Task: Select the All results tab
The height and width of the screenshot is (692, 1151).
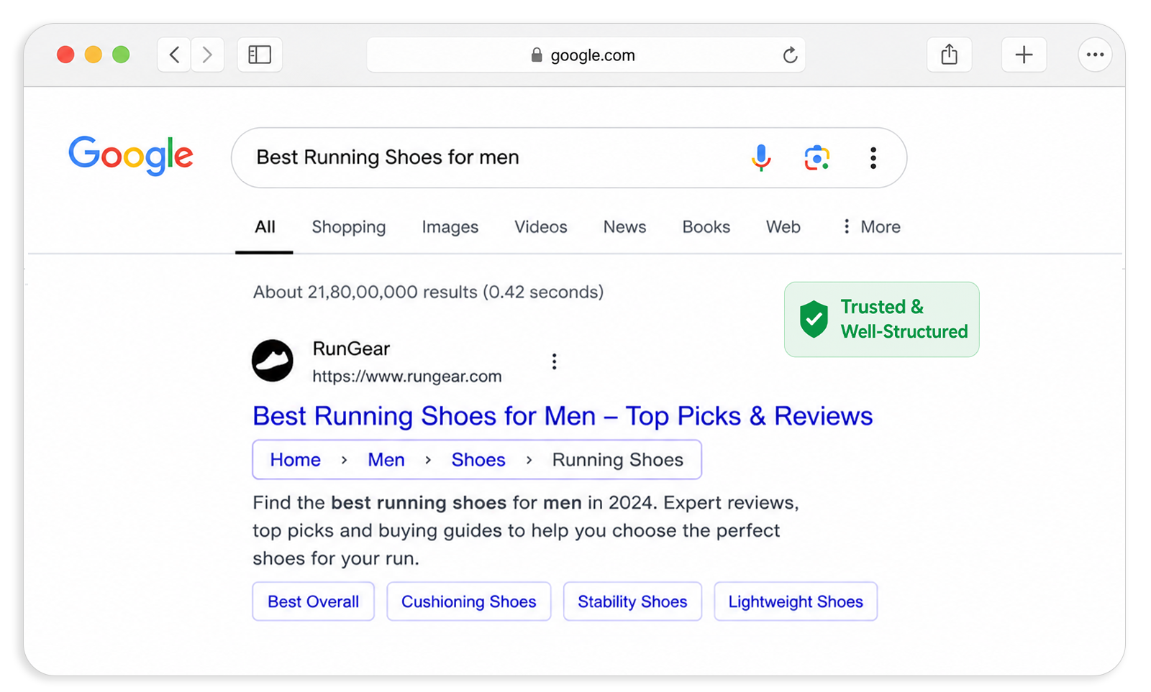Action: tap(265, 227)
